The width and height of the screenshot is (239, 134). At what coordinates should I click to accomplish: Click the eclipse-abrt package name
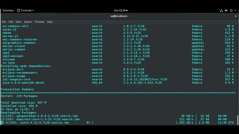[x=13, y=70]
